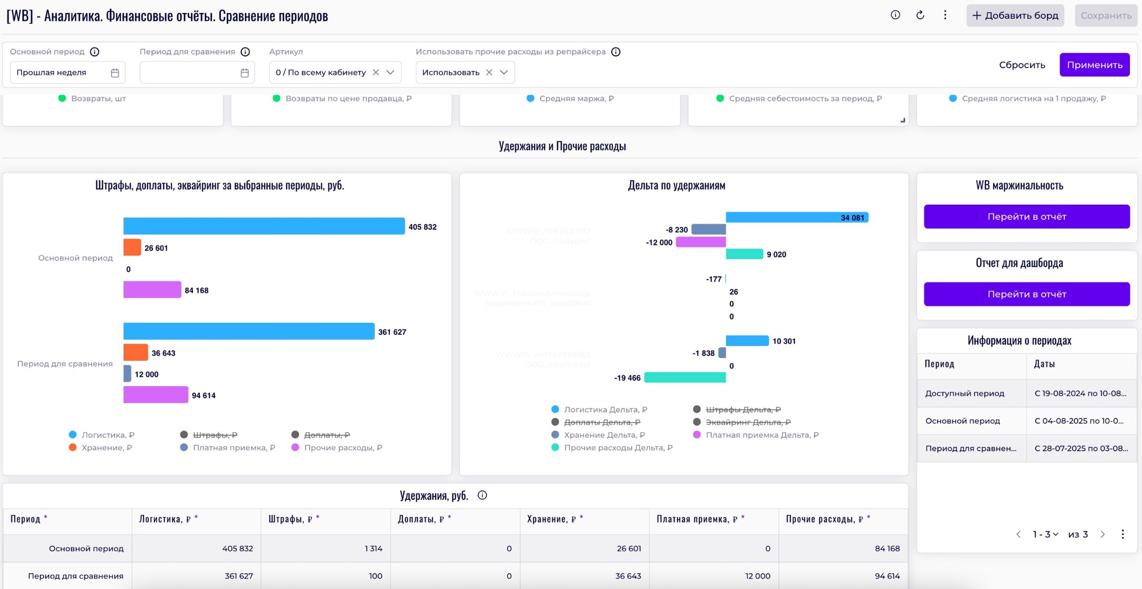Refresh the dashboard with reload icon
This screenshot has width=1142, height=589.
click(920, 15)
